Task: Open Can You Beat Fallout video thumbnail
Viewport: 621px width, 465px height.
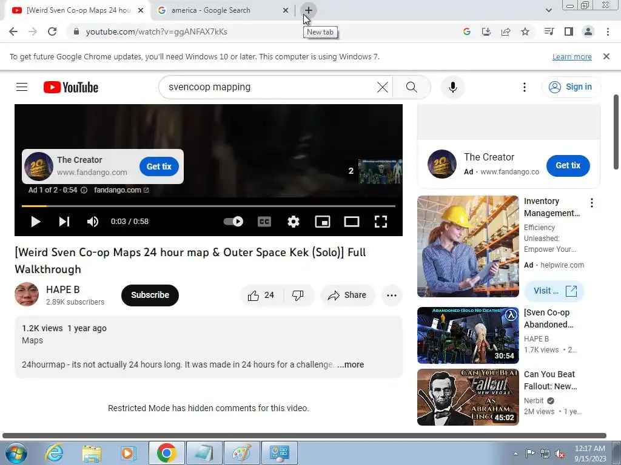Action: coord(468,397)
